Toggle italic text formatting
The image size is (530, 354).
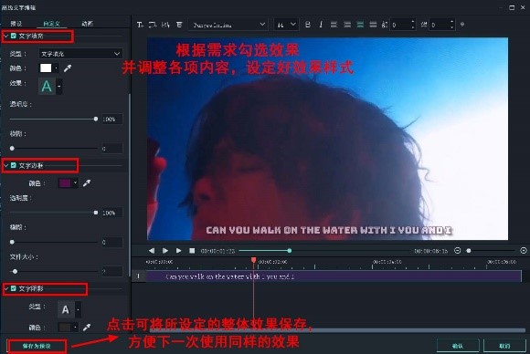tap(321, 25)
